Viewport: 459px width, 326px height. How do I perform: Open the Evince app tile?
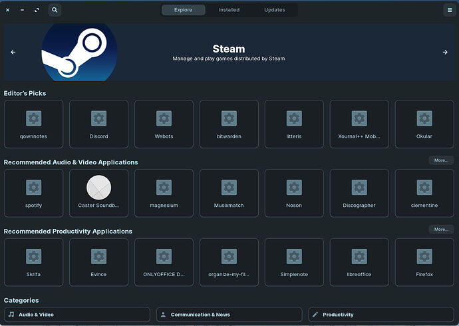coord(98,262)
